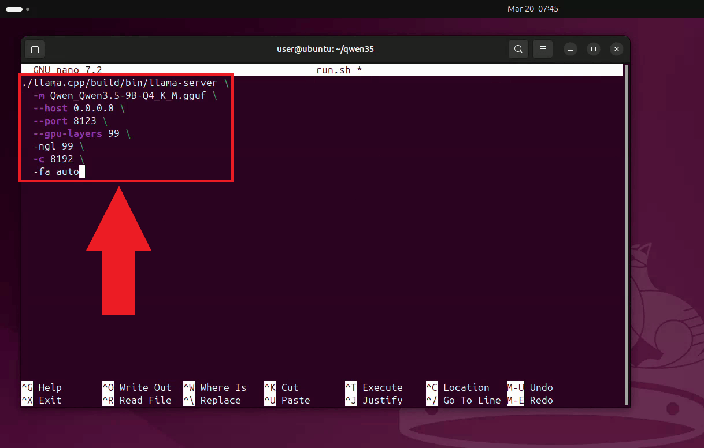Open the terminal hamburger menu
The height and width of the screenshot is (448, 704).
pyautogui.click(x=542, y=49)
